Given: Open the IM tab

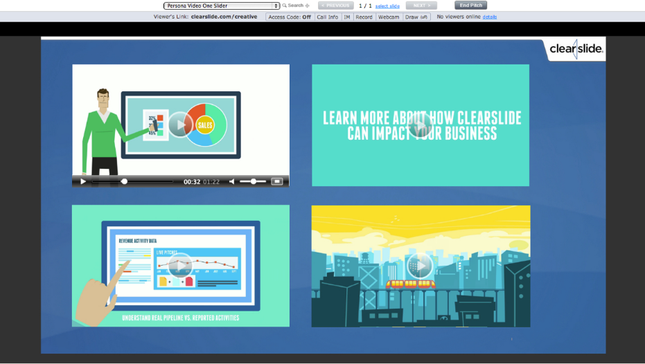Looking at the screenshot, I should point(347,17).
